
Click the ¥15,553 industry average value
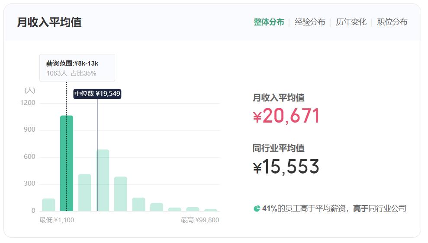[286, 167]
